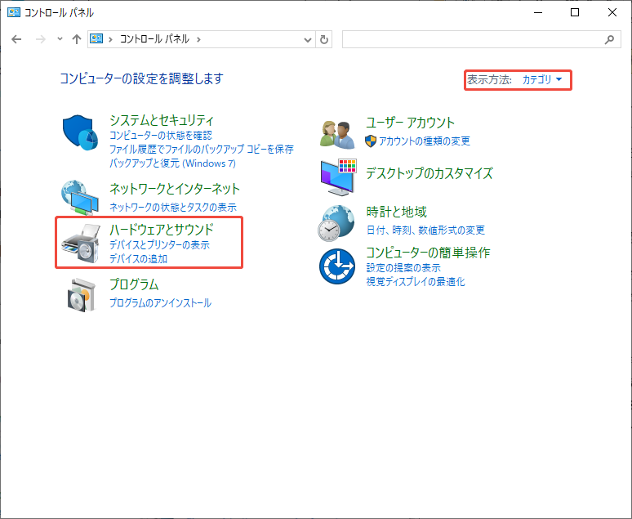The image size is (632, 519).
Task: Click the Ease of Access icon
Action: (x=337, y=266)
